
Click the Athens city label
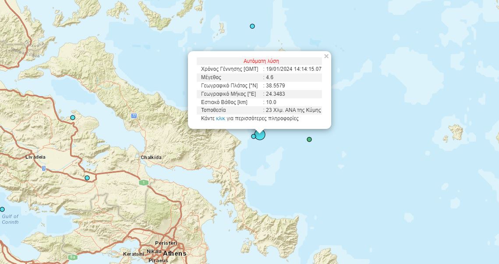pyautogui.click(x=175, y=254)
